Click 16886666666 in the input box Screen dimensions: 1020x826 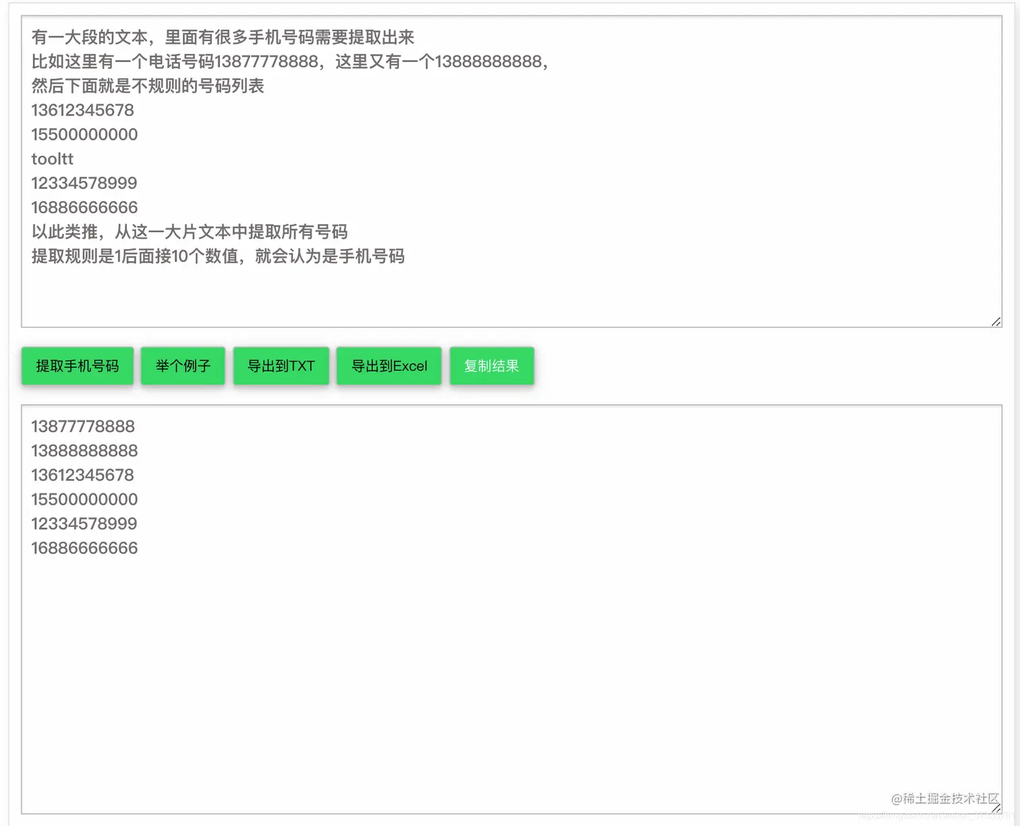[84, 207]
